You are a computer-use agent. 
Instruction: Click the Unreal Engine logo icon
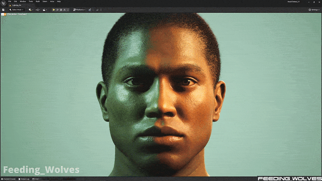3,3
